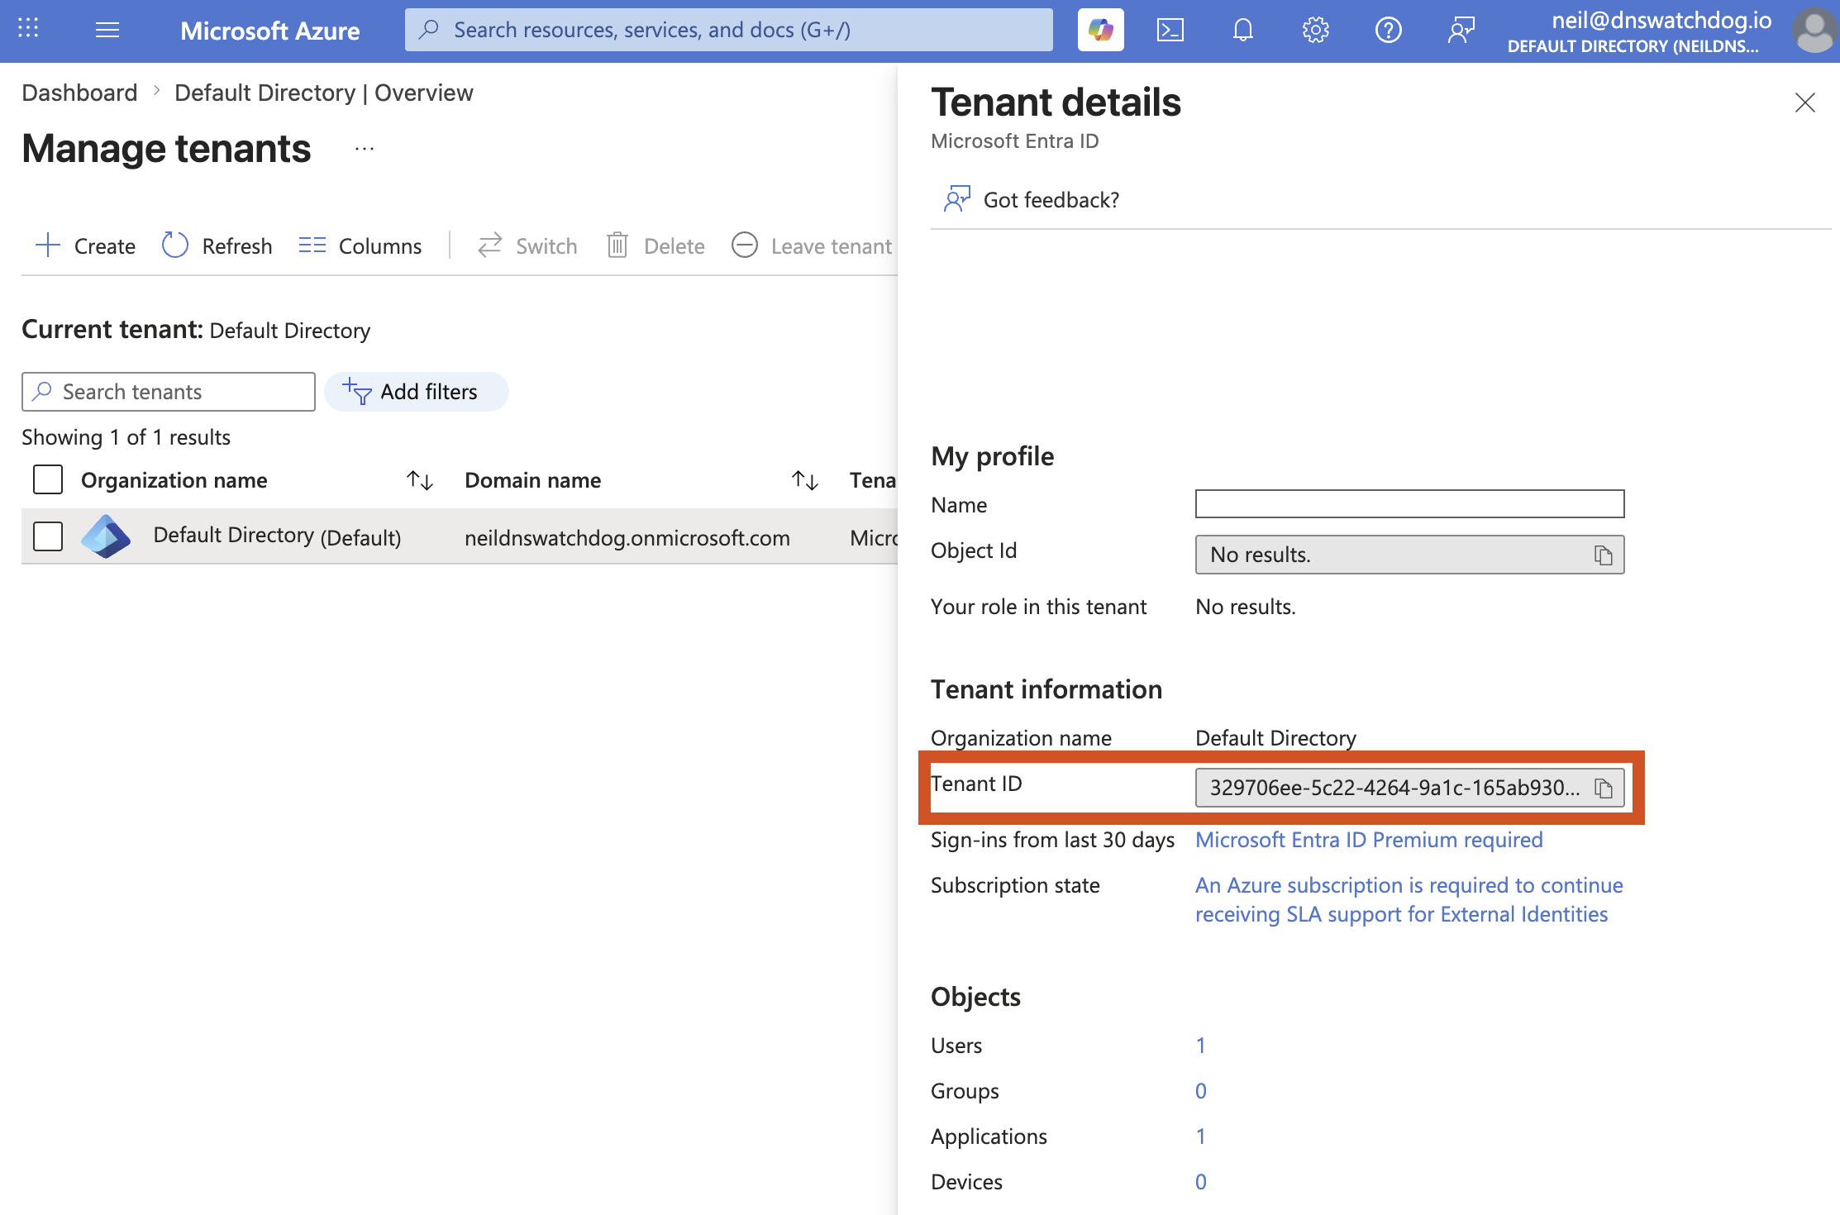
Task: Open portal settings gear
Action: point(1315,31)
